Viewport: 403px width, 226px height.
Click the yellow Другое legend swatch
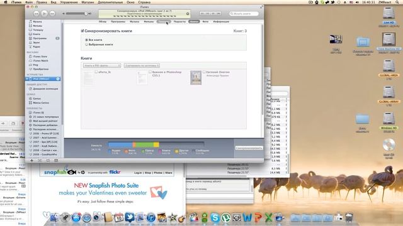tap(176, 151)
